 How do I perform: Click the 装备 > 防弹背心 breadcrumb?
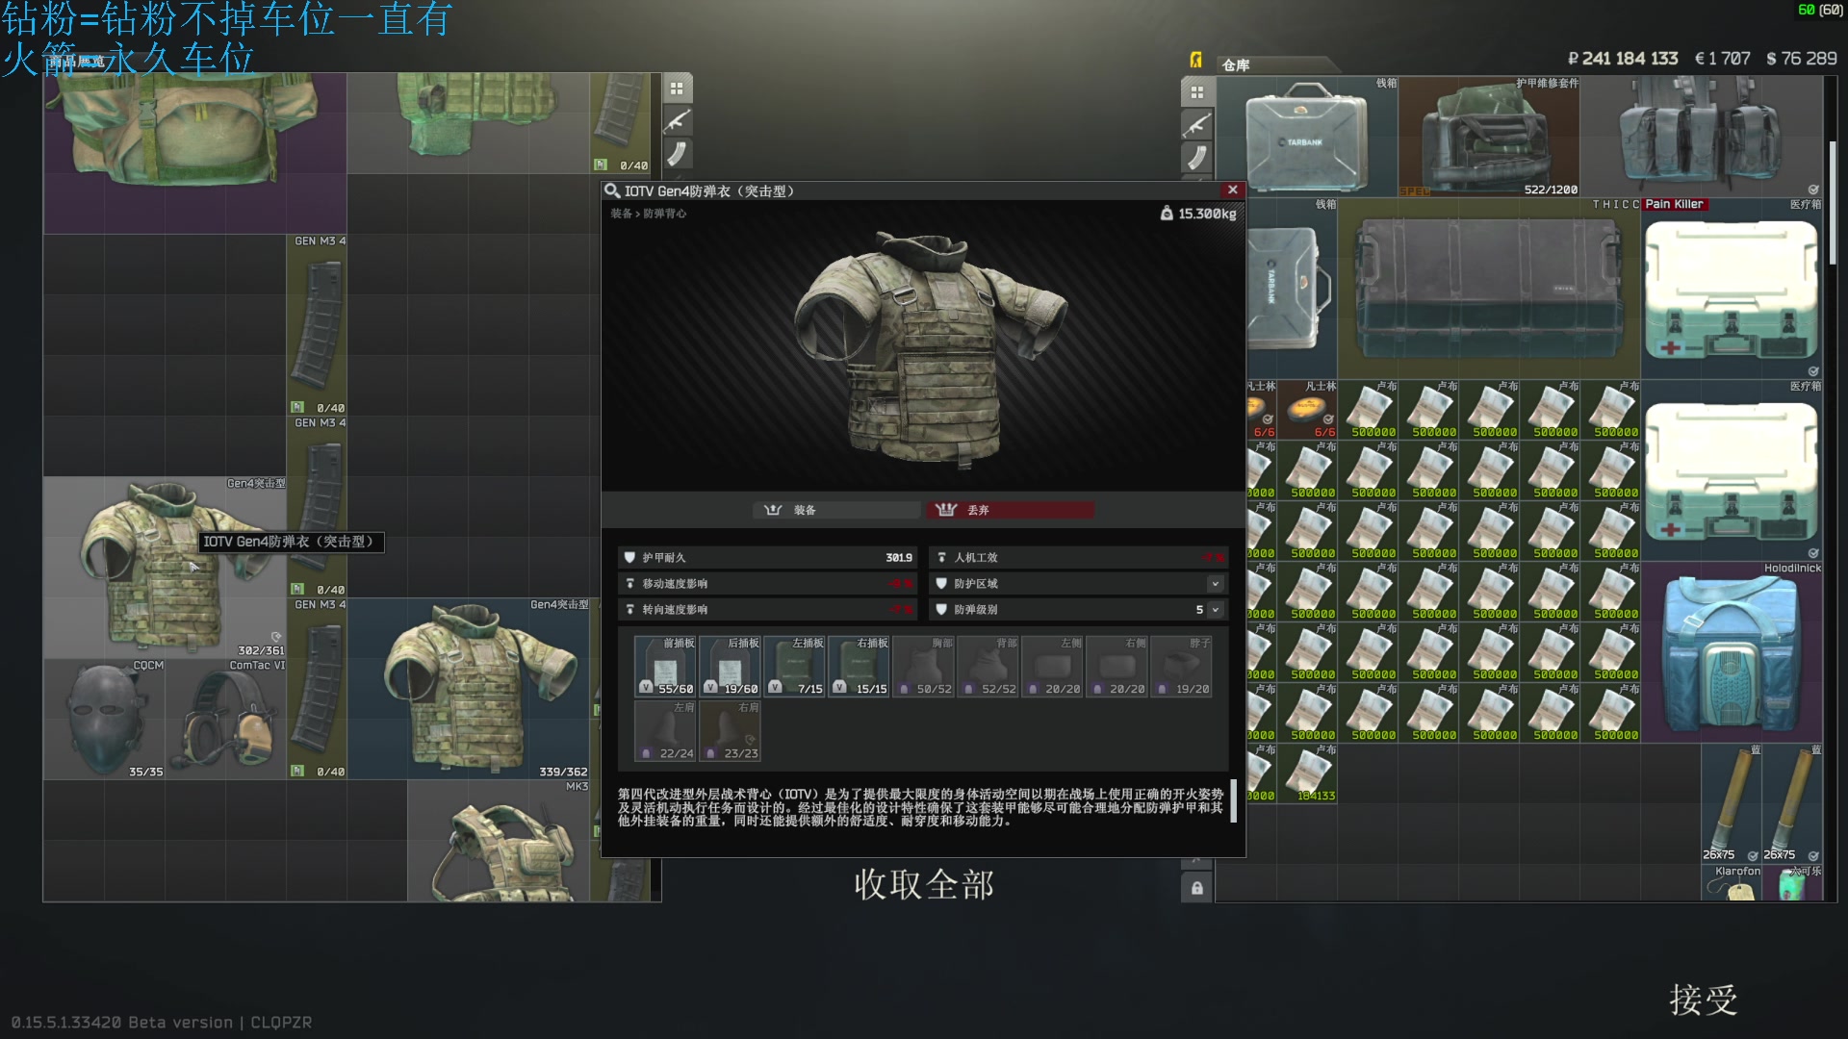(648, 214)
